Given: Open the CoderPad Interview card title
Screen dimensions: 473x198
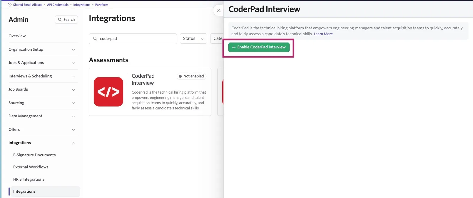Looking at the screenshot, I should pyautogui.click(x=143, y=79).
